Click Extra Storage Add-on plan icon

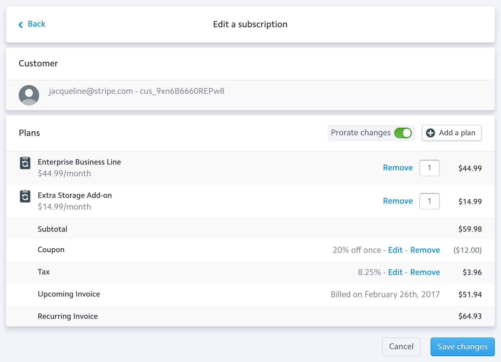[25, 196]
